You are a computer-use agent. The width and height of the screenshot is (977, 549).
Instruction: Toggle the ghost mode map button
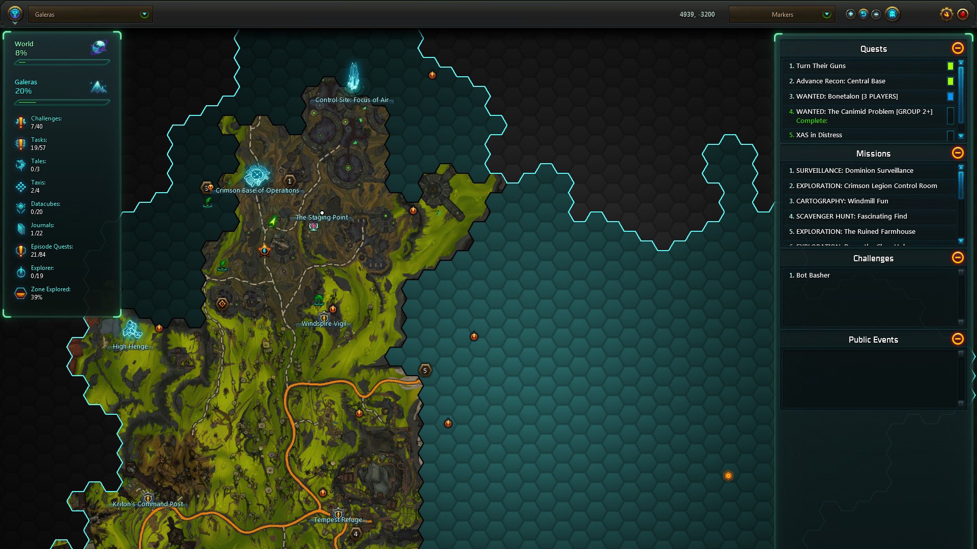[x=892, y=14]
